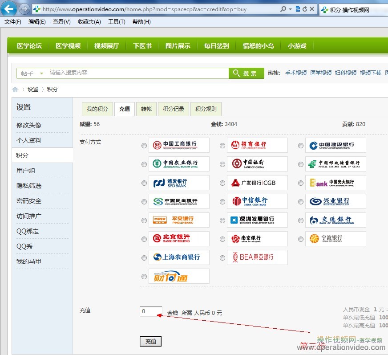388x355 pixels.
Task: Open the 愤怒的小鸟 navigation link
Action: point(259,46)
